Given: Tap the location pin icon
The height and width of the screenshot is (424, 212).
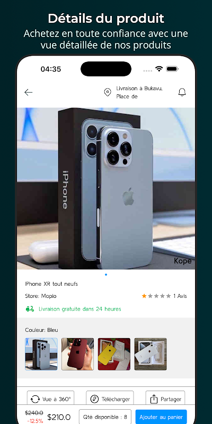Looking at the screenshot, I should click(x=108, y=92).
